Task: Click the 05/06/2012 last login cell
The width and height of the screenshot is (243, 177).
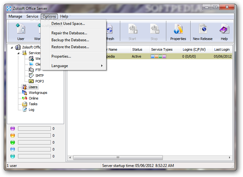Action: click(x=223, y=56)
